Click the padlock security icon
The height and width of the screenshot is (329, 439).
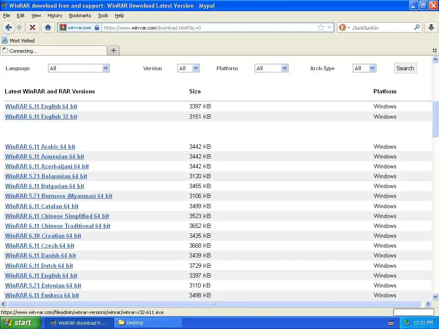coord(97,27)
